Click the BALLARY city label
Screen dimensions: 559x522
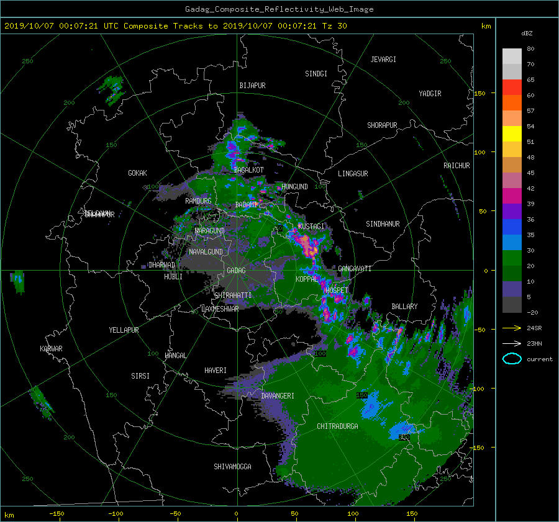(x=404, y=307)
